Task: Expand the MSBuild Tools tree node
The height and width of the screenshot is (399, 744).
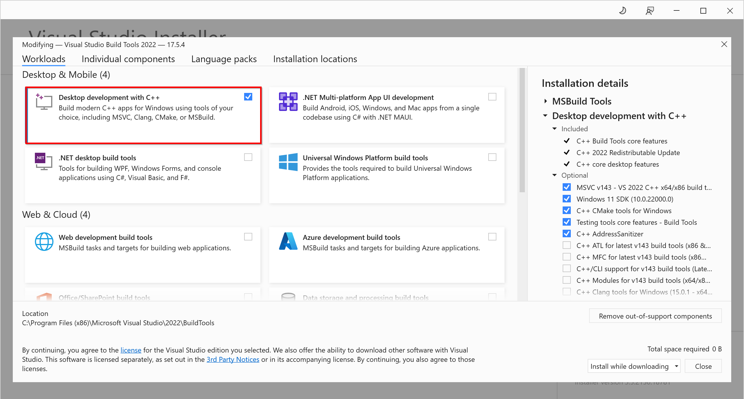Action: click(546, 101)
